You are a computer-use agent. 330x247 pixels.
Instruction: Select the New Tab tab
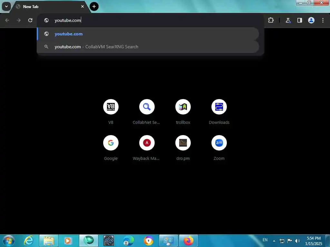pos(51,6)
